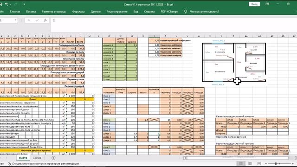Click the Enter checkmark formula bar icon

(x=37, y=20)
